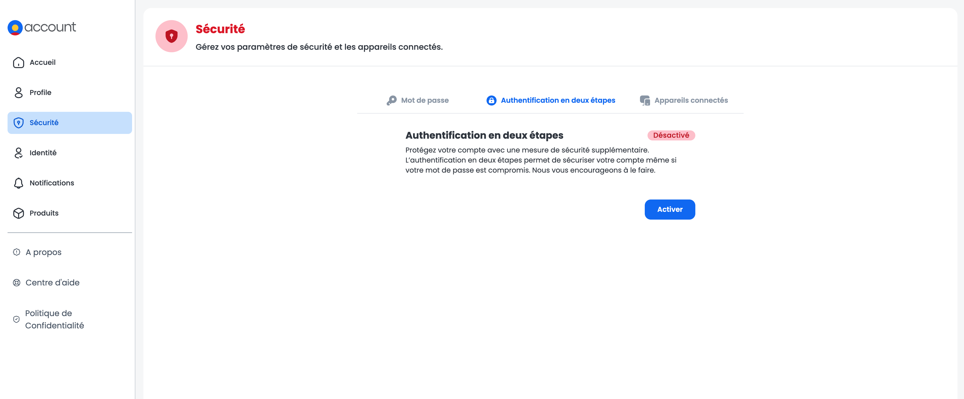Click the Désactivé status badge
The image size is (964, 399).
click(671, 135)
